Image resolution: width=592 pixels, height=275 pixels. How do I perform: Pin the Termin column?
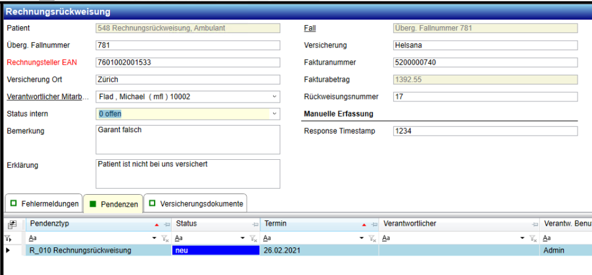pos(374,224)
